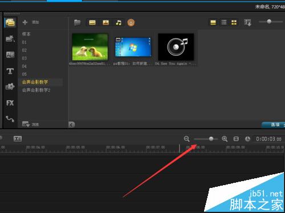Click the project duration clock icon
Image resolution: width=285 pixels, height=213 pixels.
coord(247,139)
